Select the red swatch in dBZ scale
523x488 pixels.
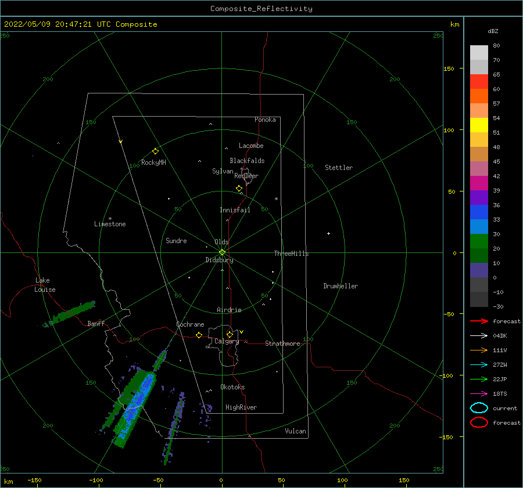click(479, 81)
